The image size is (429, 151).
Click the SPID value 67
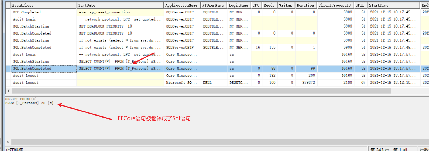[363, 83]
